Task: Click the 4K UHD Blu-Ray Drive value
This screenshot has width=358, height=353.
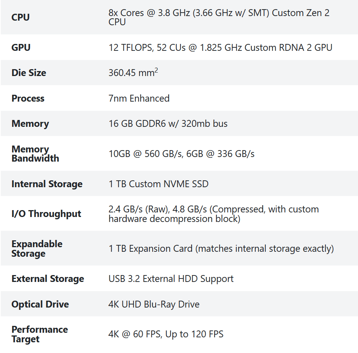Action: coord(154,304)
